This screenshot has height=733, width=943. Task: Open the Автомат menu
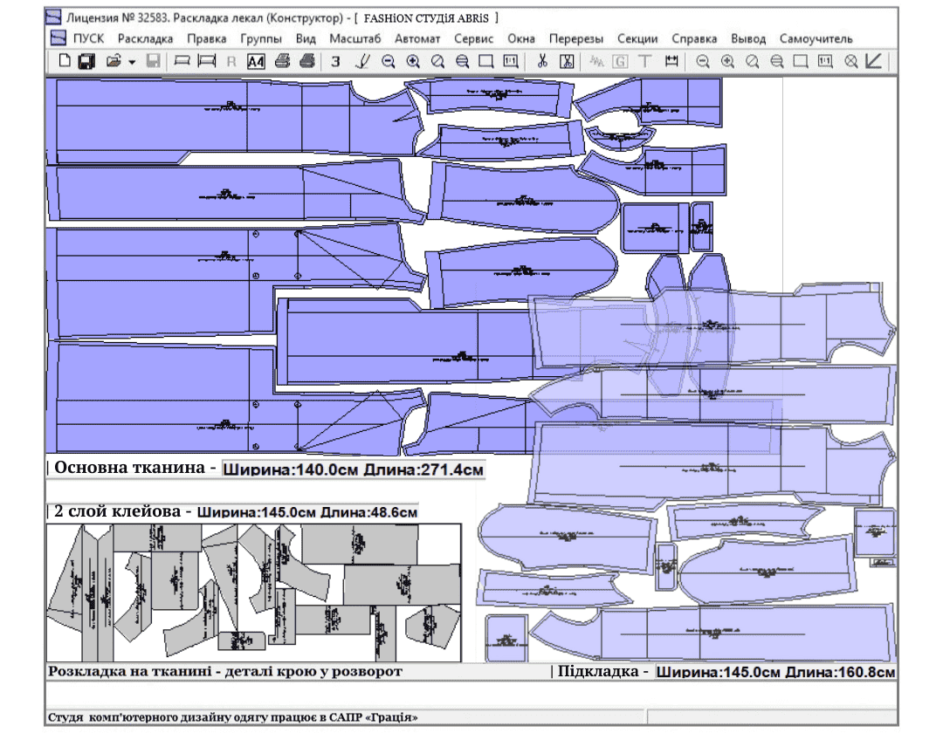point(417,38)
